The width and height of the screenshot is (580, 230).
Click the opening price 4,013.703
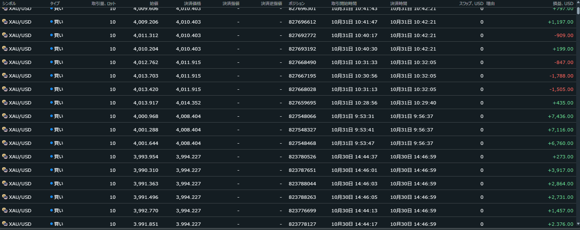[146, 76]
